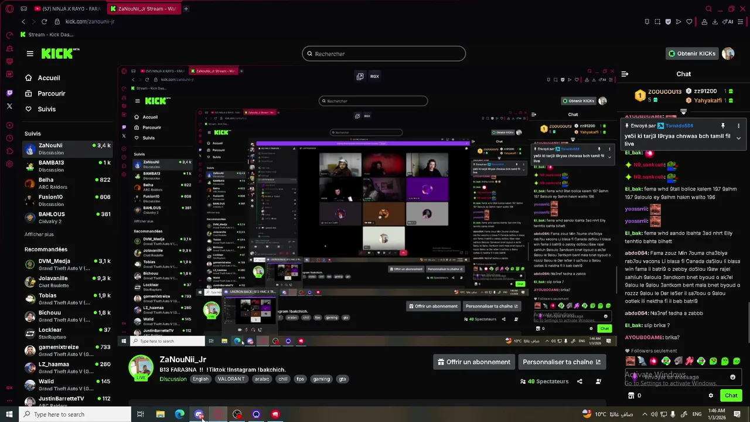
Task: Expand the pinned message chevron
Action: (x=738, y=138)
